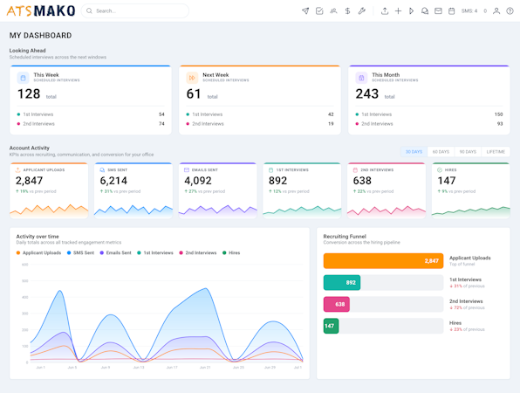Click the paper plane send icon
The image size is (520, 393).
point(305,11)
